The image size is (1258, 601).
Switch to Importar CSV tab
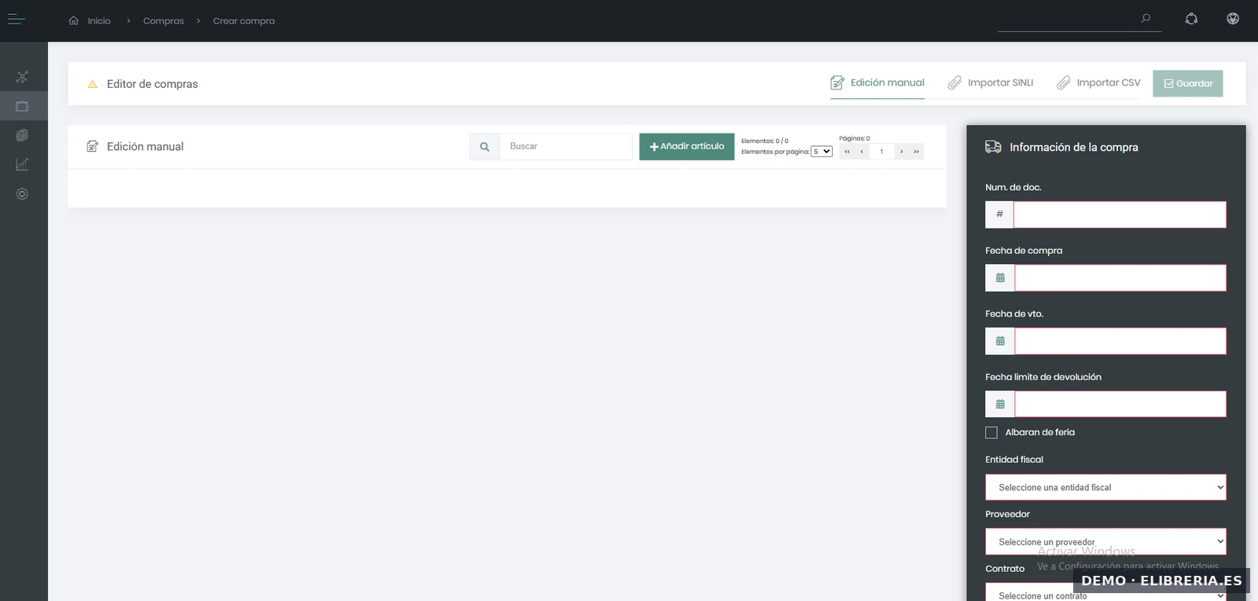1098,82
